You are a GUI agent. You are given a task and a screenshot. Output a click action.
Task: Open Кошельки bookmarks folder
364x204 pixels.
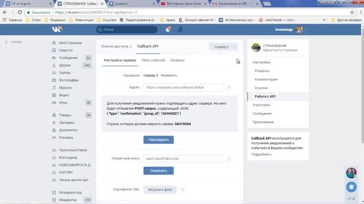(x=55, y=20)
